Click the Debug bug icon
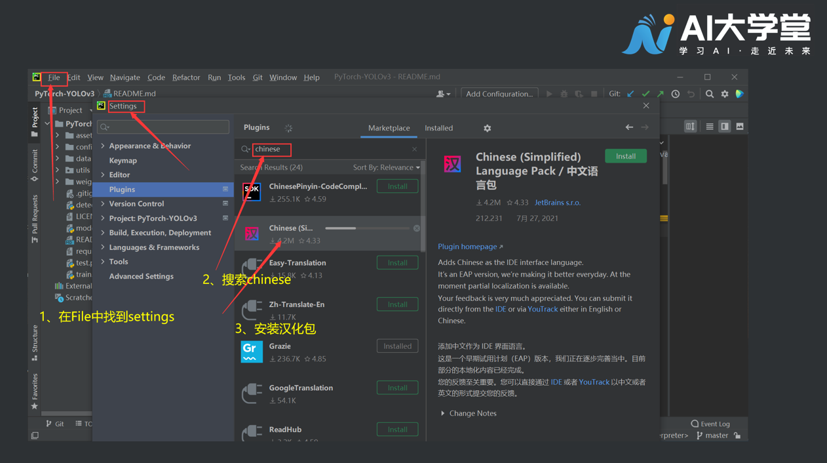The width and height of the screenshot is (827, 463). coord(564,94)
